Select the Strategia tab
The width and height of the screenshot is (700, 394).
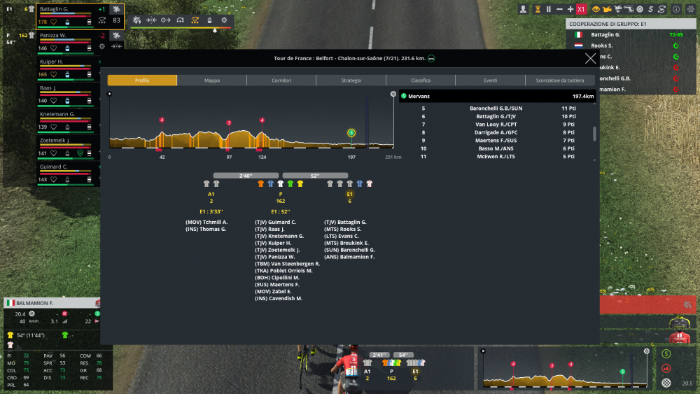click(351, 80)
